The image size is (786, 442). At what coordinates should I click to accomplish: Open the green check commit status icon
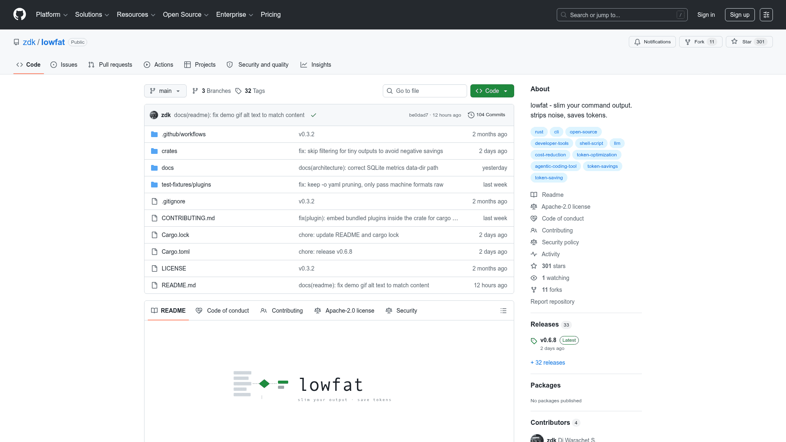314,115
